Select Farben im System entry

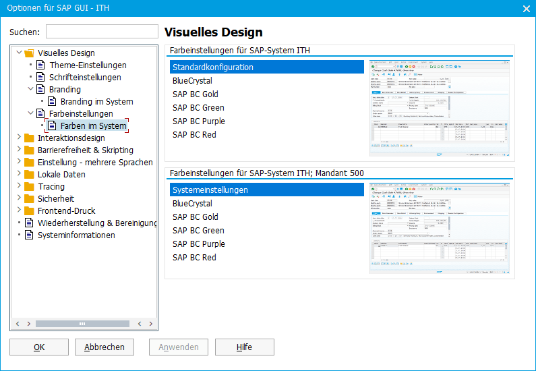(x=93, y=126)
